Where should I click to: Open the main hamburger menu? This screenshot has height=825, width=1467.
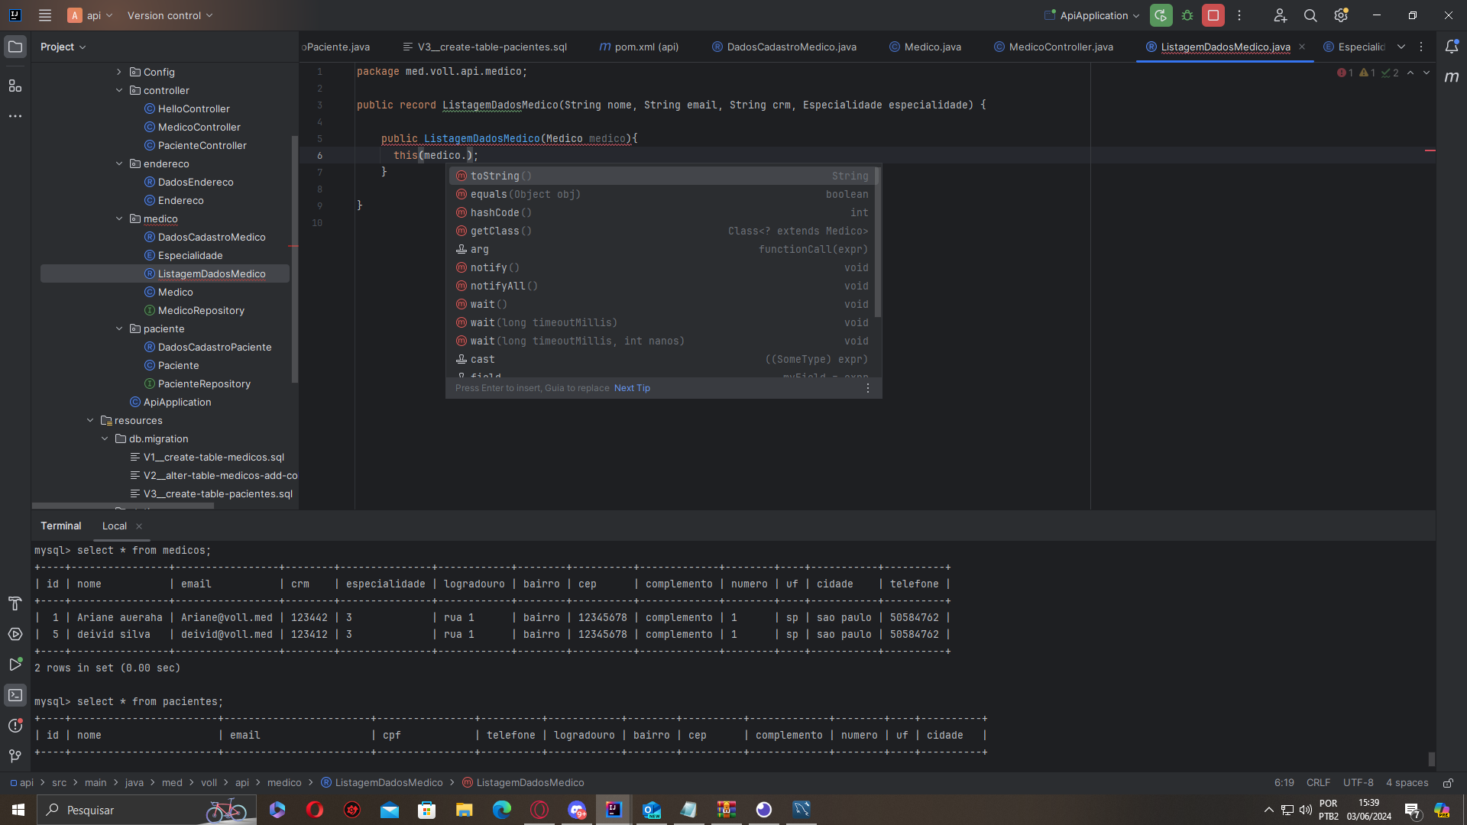pyautogui.click(x=45, y=15)
